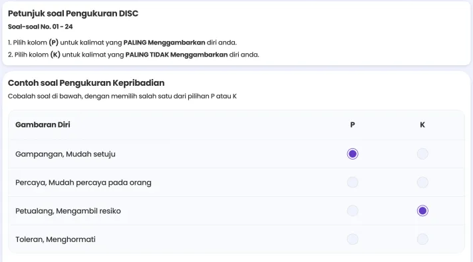473x262 pixels.
Task: Click heading 'Contoh soal Pengukuran Kepribadian'
Action: tap(86, 83)
